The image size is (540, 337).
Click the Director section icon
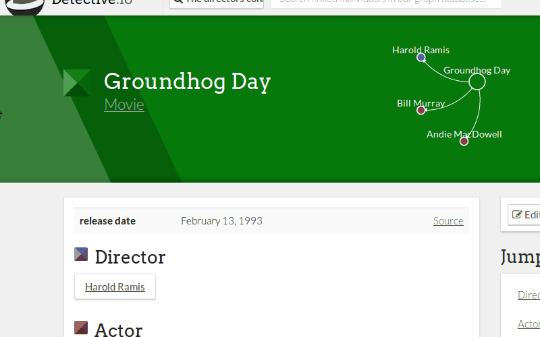[81, 255]
